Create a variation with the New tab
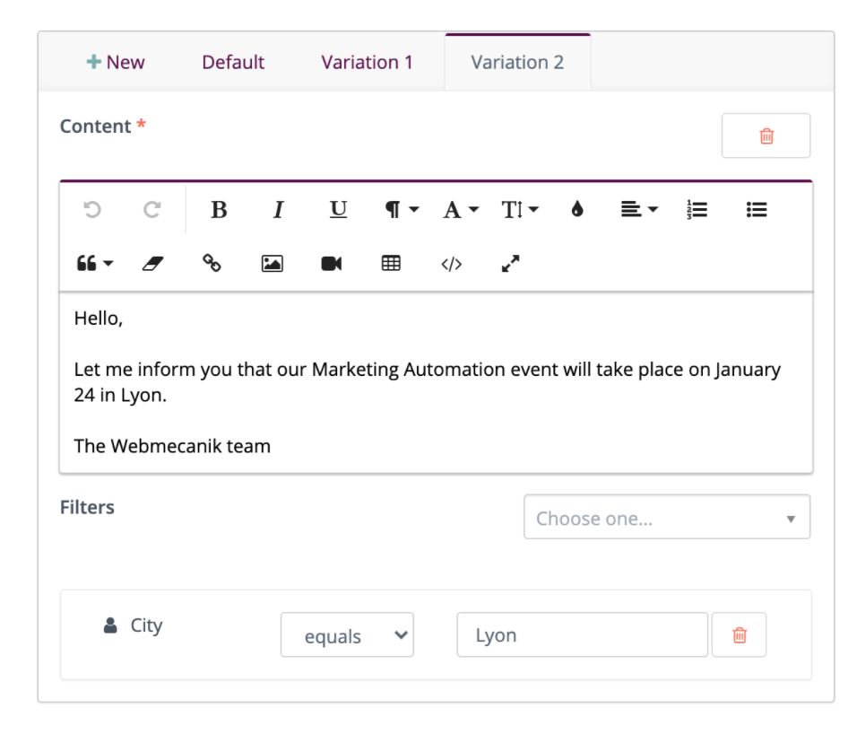857x734 pixels. coord(116,62)
